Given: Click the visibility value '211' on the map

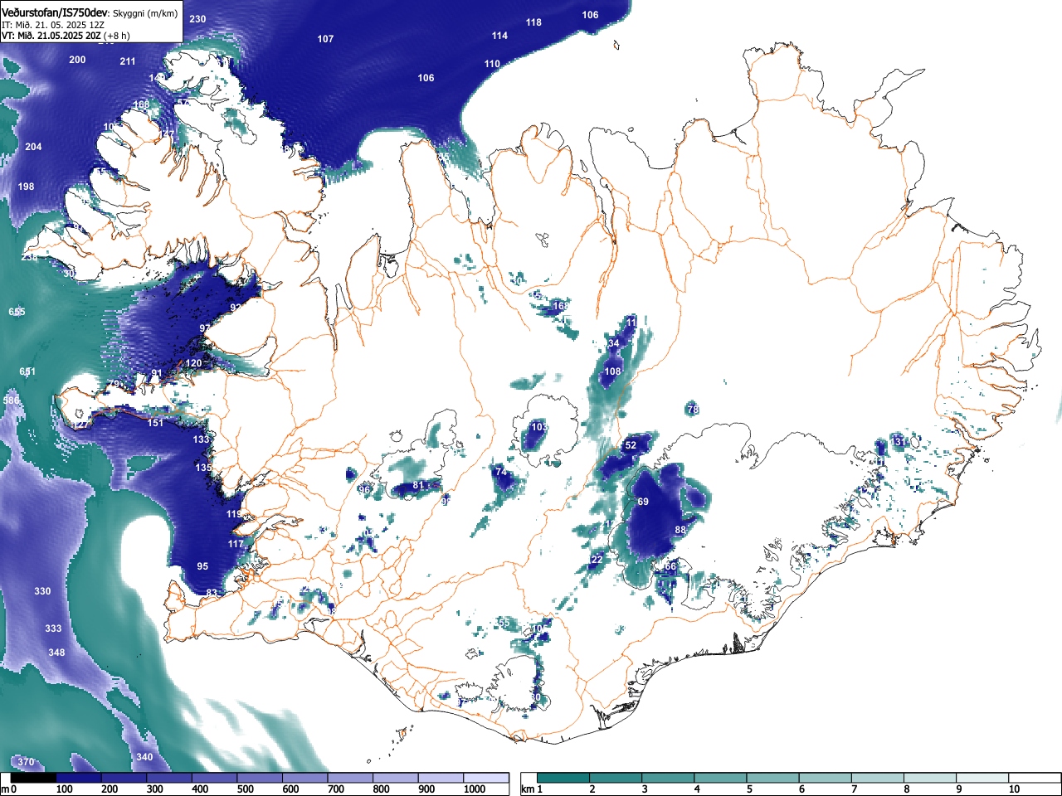Looking at the screenshot, I should tap(128, 61).
